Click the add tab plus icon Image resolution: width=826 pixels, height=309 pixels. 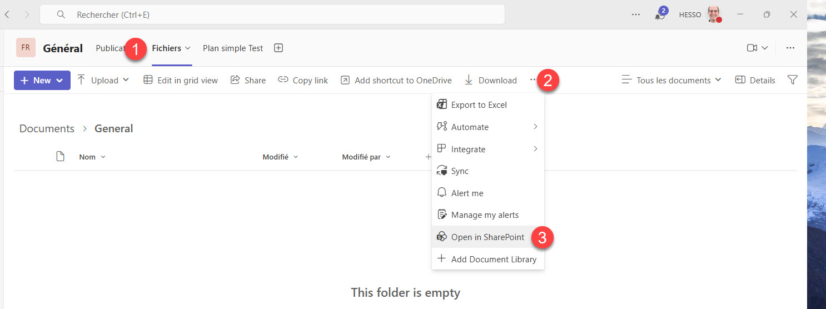pos(278,48)
